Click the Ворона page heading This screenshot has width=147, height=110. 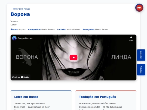point(20,14)
